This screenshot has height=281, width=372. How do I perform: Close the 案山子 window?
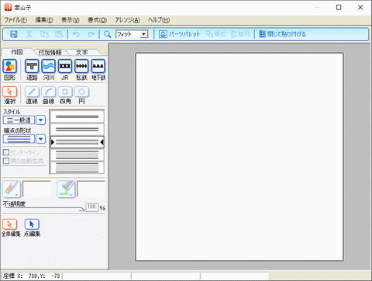[x=360, y=7]
